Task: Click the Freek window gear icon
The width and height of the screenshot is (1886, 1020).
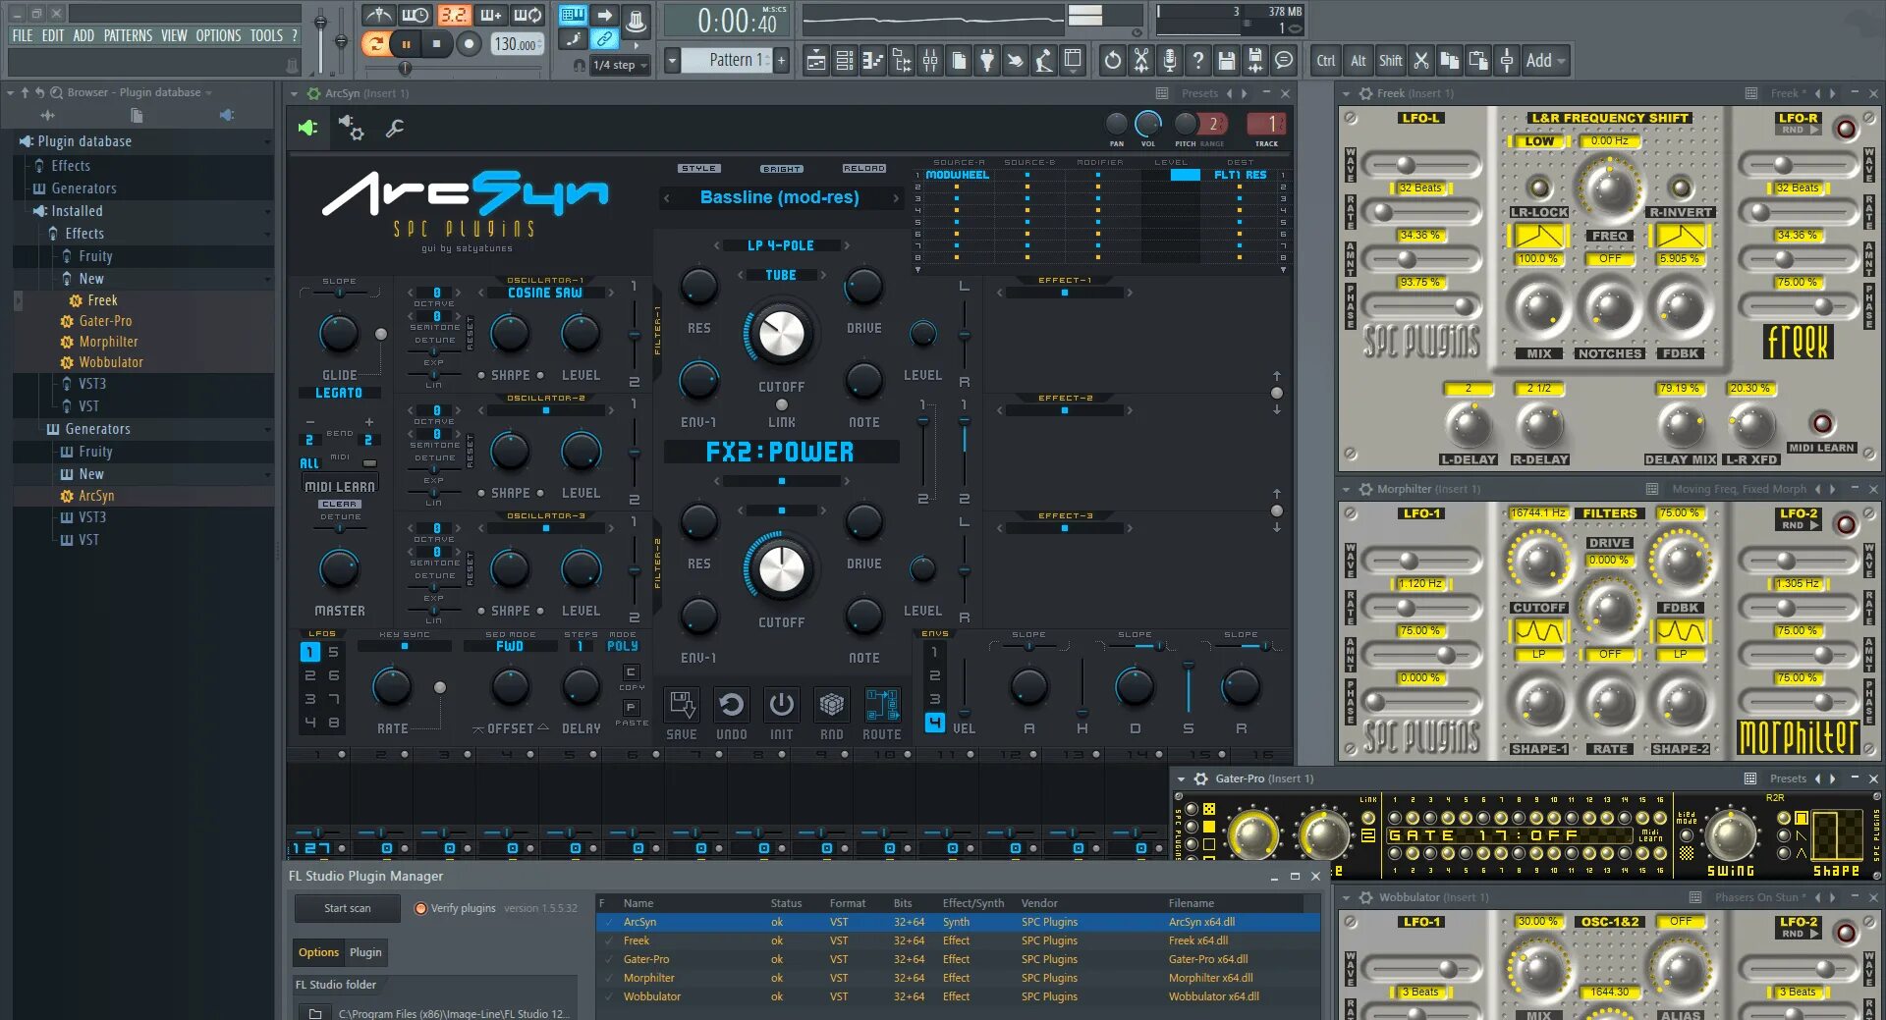Action: coord(1365,93)
